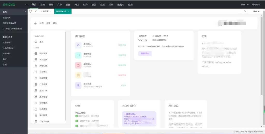Click the left chevron to scroll tabs back
Screen dimensions: 265x134
[36, 11]
